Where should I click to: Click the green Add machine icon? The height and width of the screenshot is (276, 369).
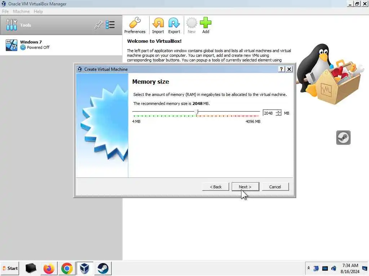pyautogui.click(x=206, y=26)
